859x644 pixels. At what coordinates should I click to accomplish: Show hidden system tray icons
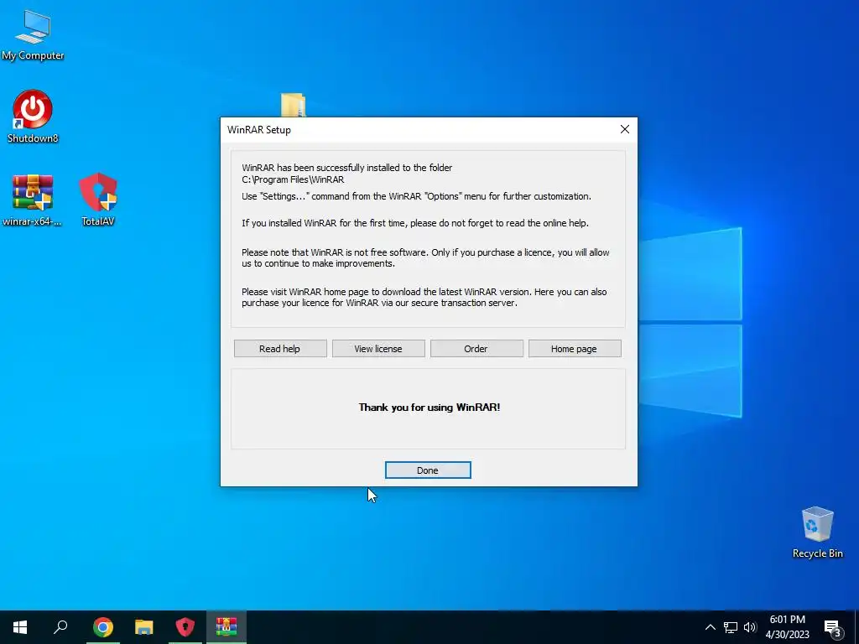(x=710, y=627)
